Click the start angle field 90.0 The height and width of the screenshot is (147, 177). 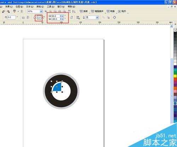tap(56, 16)
